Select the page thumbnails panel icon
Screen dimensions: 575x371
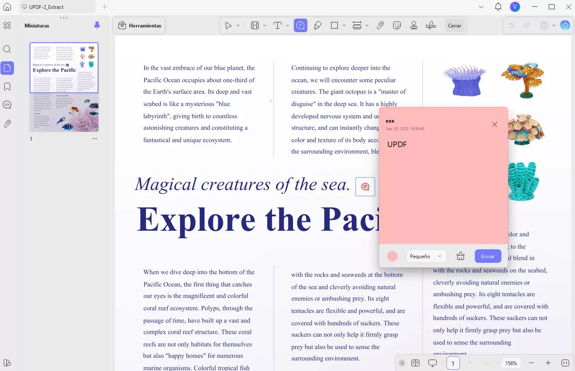click(x=7, y=68)
